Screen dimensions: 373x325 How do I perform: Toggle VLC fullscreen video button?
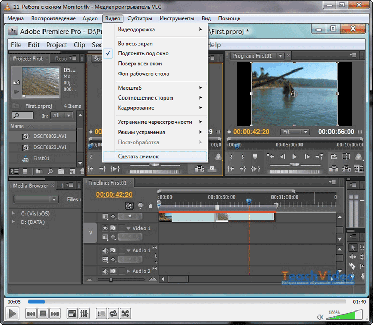pos(72,314)
